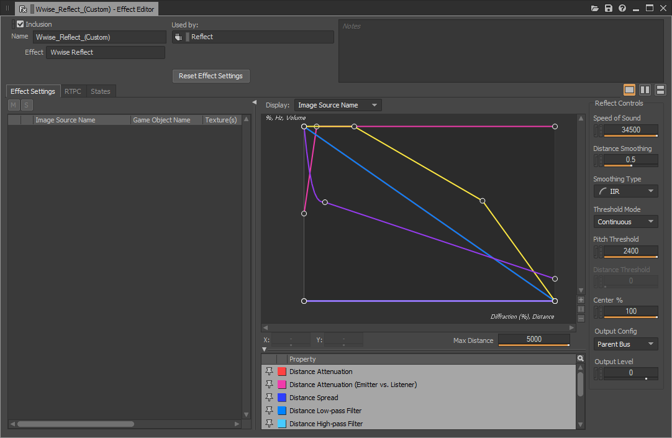672x438 pixels.
Task: Switch to the side-by-side panel layout
Action: 645,89
